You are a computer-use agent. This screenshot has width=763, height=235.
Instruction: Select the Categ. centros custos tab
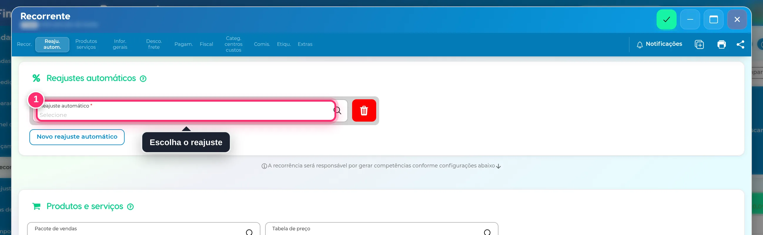click(233, 44)
